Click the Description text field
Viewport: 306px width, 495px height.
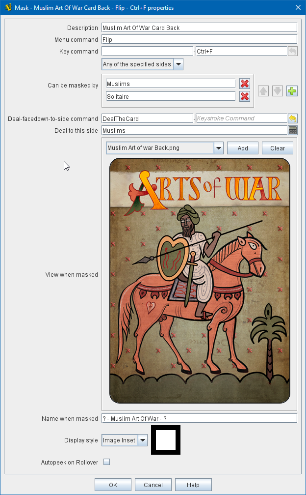(x=199, y=28)
